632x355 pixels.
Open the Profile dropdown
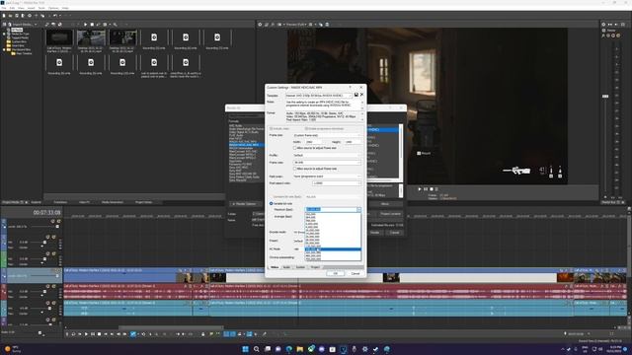coord(327,155)
